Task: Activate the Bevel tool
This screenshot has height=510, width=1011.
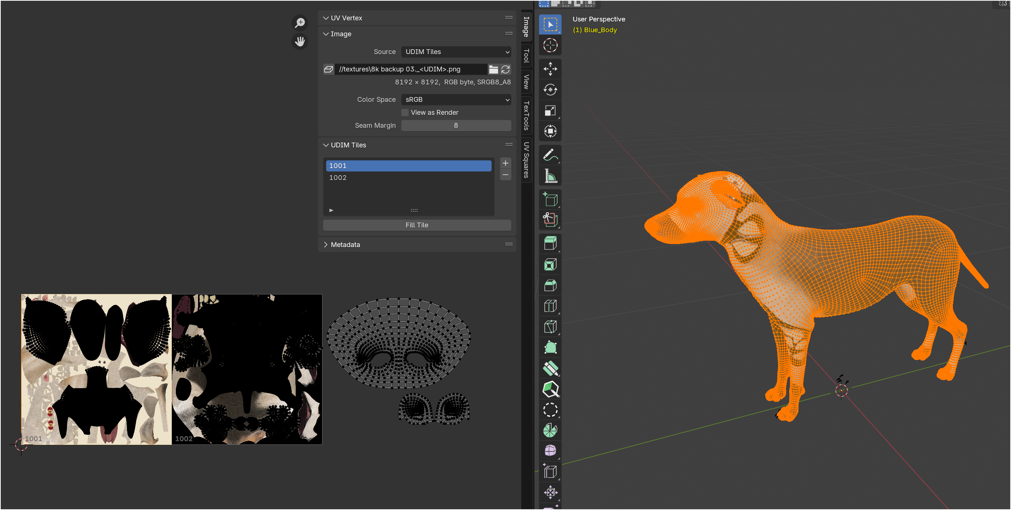Action: pyautogui.click(x=550, y=285)
